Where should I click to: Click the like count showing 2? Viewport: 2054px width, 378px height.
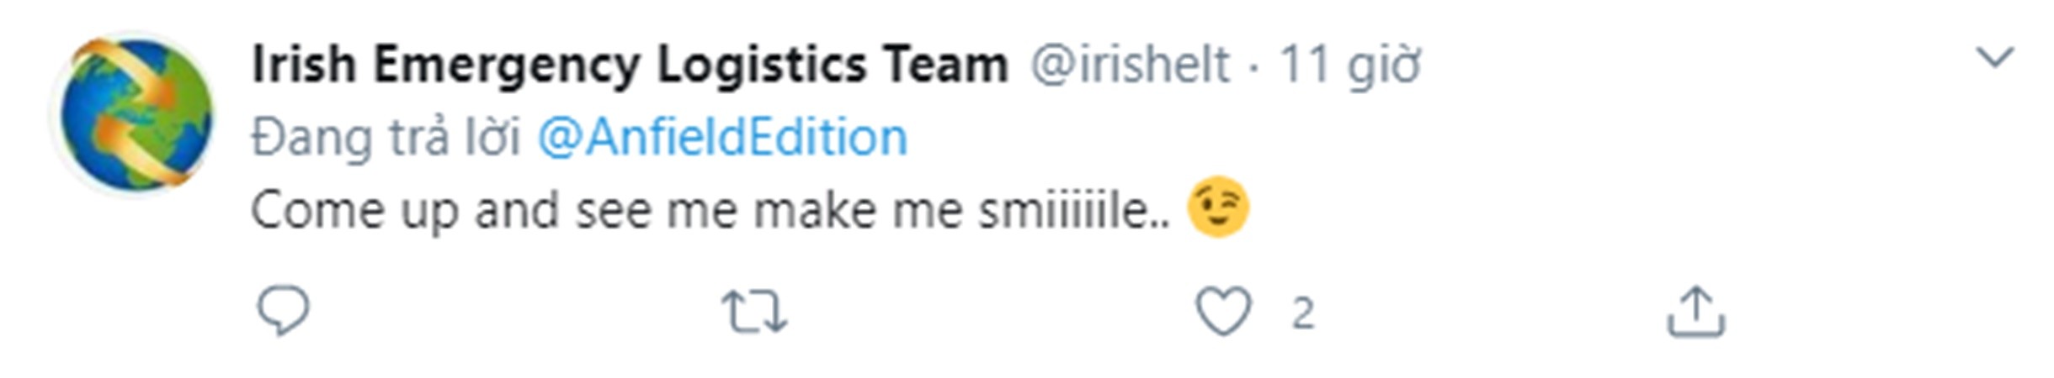tap(1302, 313)
